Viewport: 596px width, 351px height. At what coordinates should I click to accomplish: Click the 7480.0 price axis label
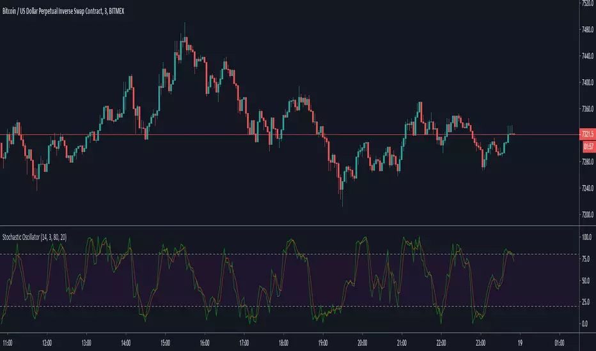tap(588, 29)
